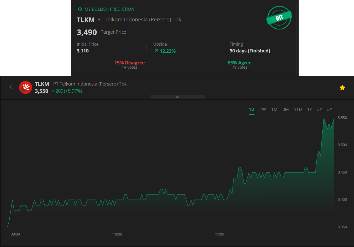Image resolution: width=354 pixels, height=247 pixels.
Task: Click the back arrow beside TLKM logo
Action: pos(11,87)
